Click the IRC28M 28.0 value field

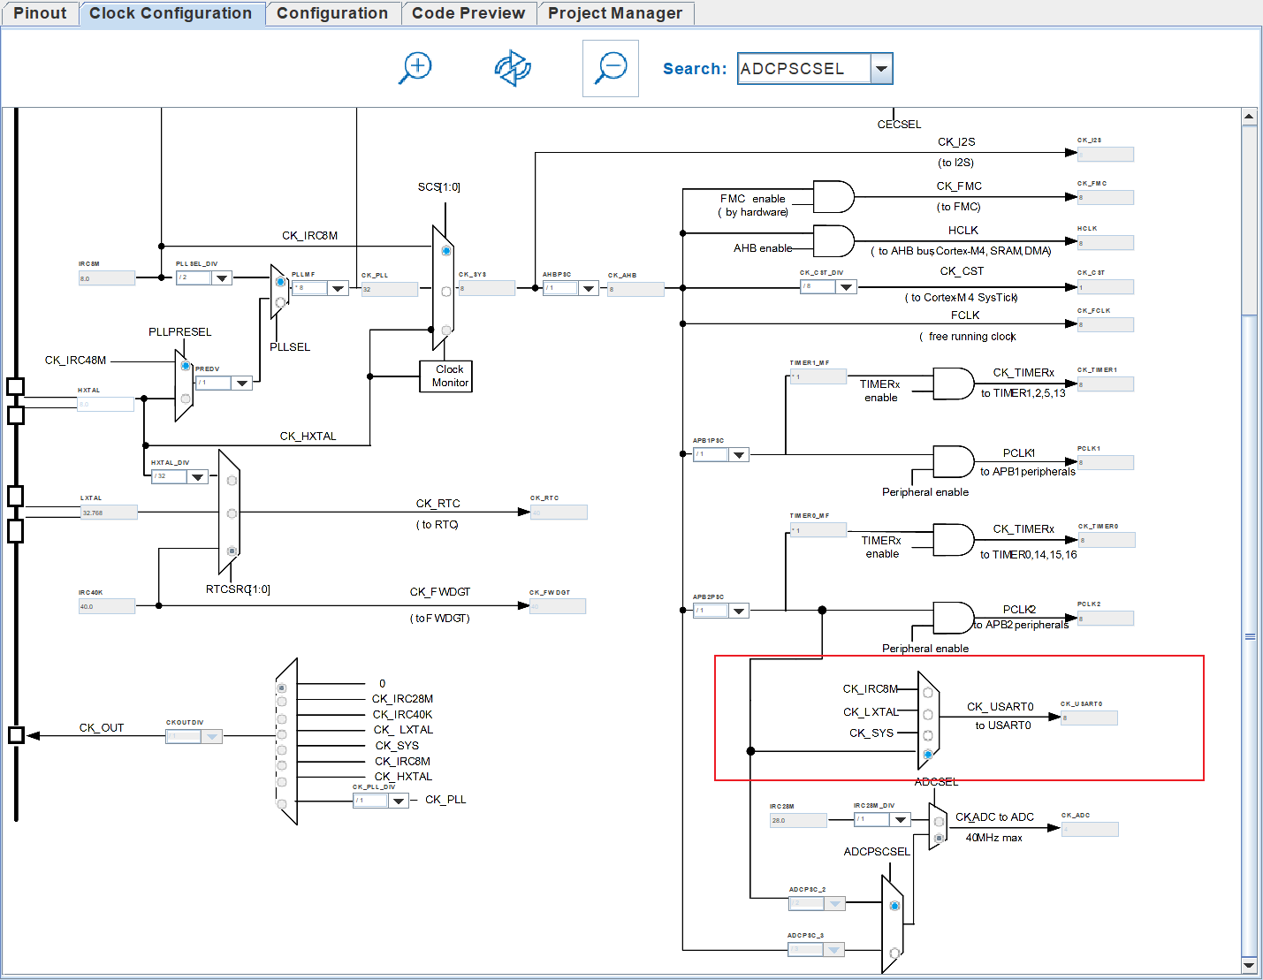click(x=798, y=820)
